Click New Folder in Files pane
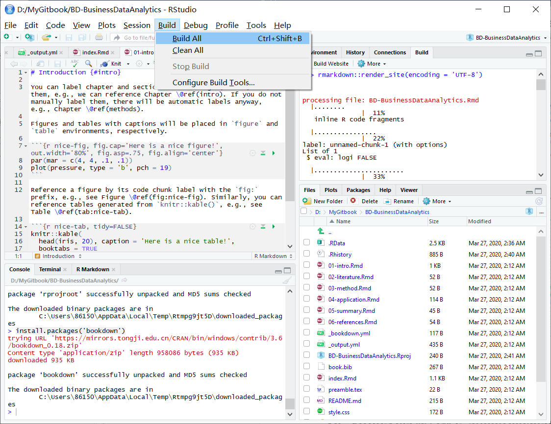 [323, 201]
